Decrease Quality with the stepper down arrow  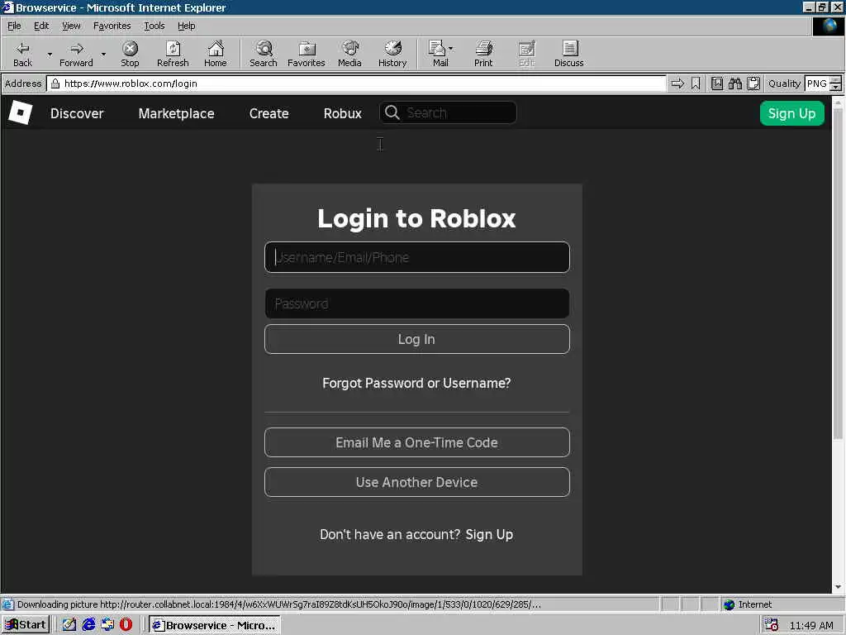[x=835, y=87]
